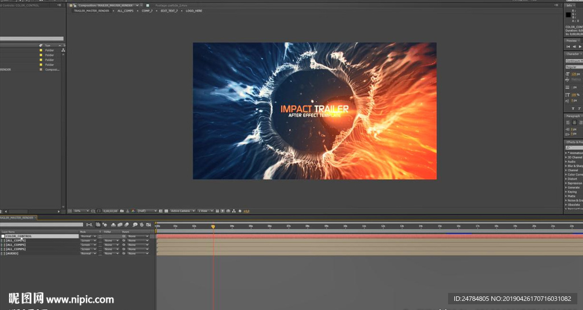The image size is (583, 310).
Task: Open LOGO_HERE composition from breadcrumb
Action: [x=194, y=11]
